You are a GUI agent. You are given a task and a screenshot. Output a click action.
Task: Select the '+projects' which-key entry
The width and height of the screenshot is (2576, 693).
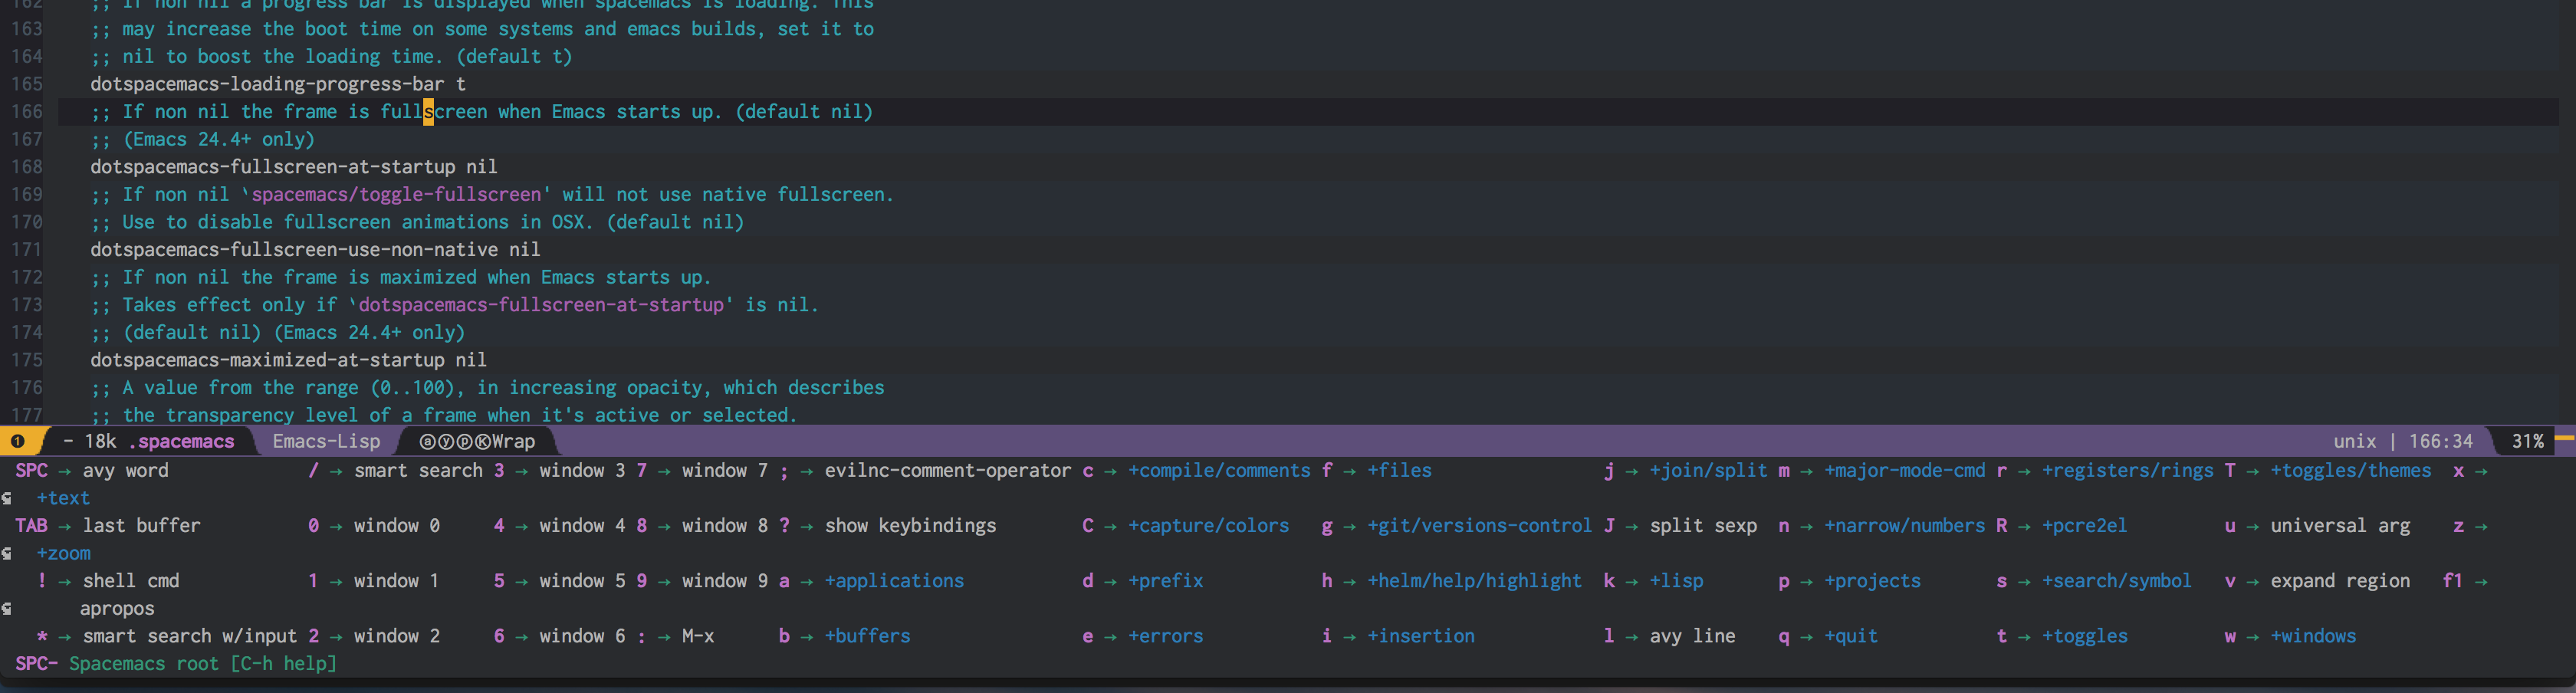coord(1872,580)
